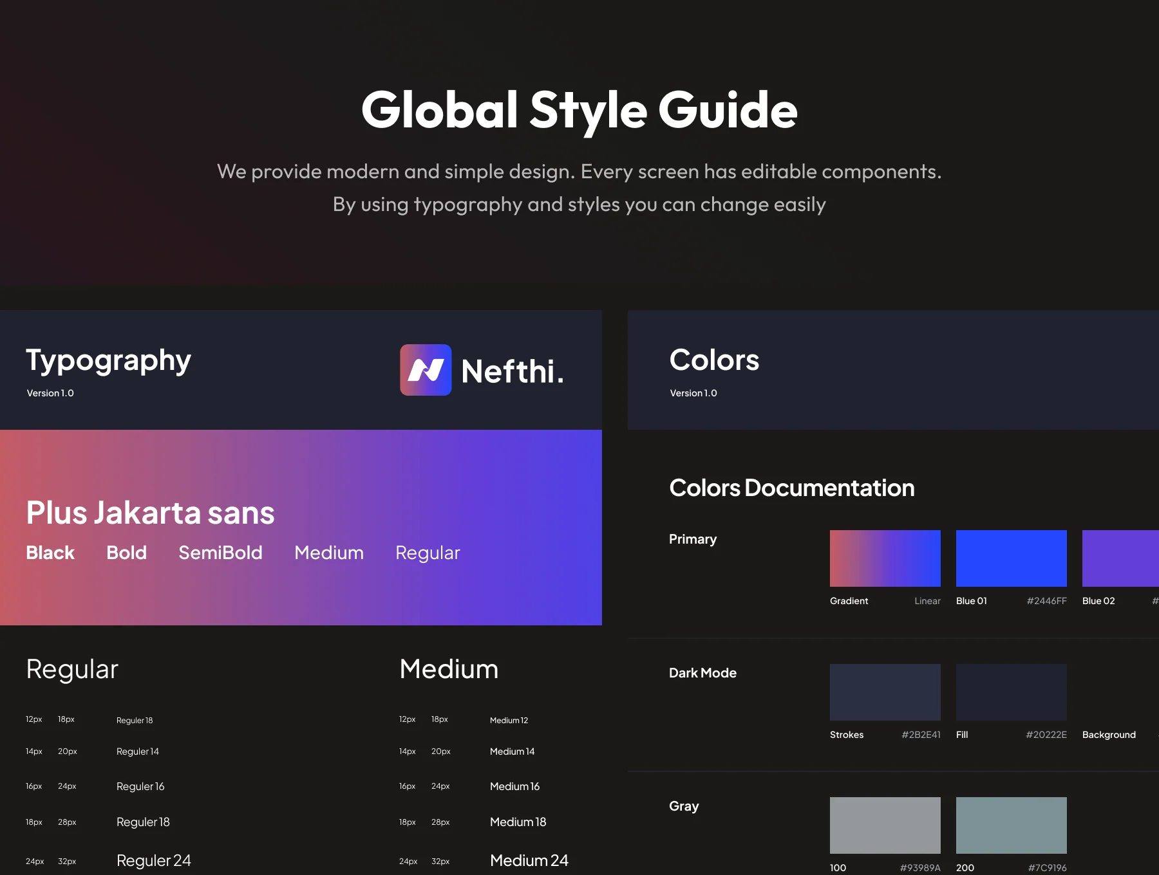Click the Dark Mode category label
Viewport: 1159px width, 875px height.
[702, 673]
